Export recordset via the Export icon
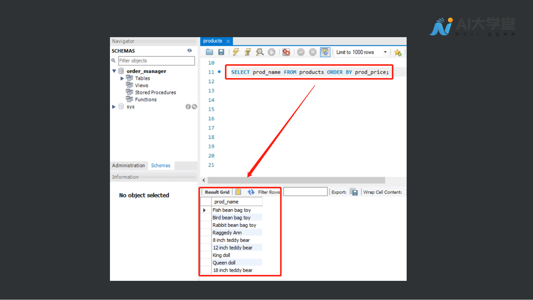This screenshot has width=533, height=300. (354, 192)
